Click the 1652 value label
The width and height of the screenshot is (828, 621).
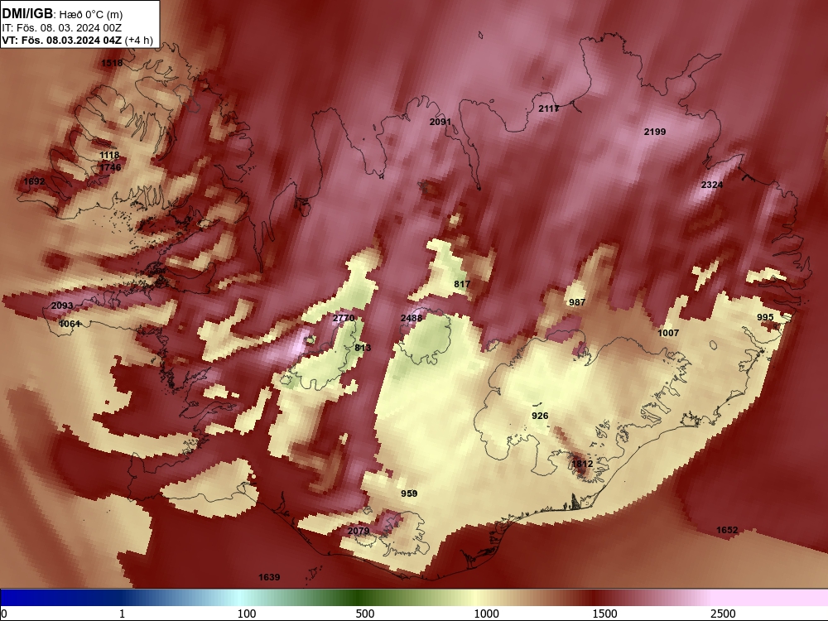pos(727,530)
